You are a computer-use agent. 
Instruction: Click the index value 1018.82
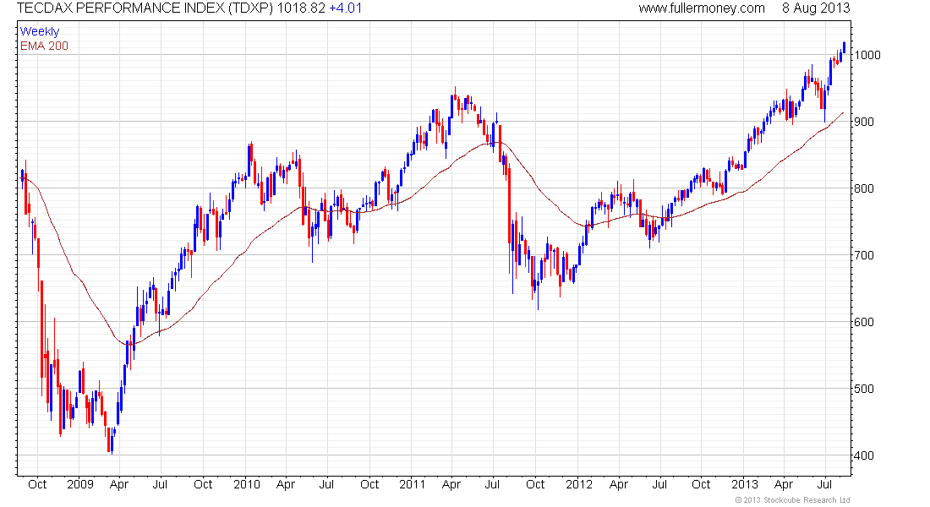301,8
